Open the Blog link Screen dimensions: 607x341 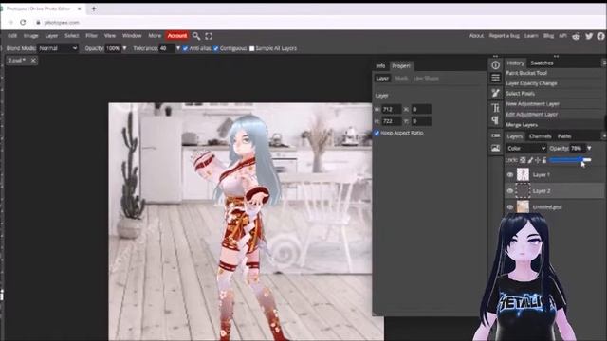[x=548, y=36]
